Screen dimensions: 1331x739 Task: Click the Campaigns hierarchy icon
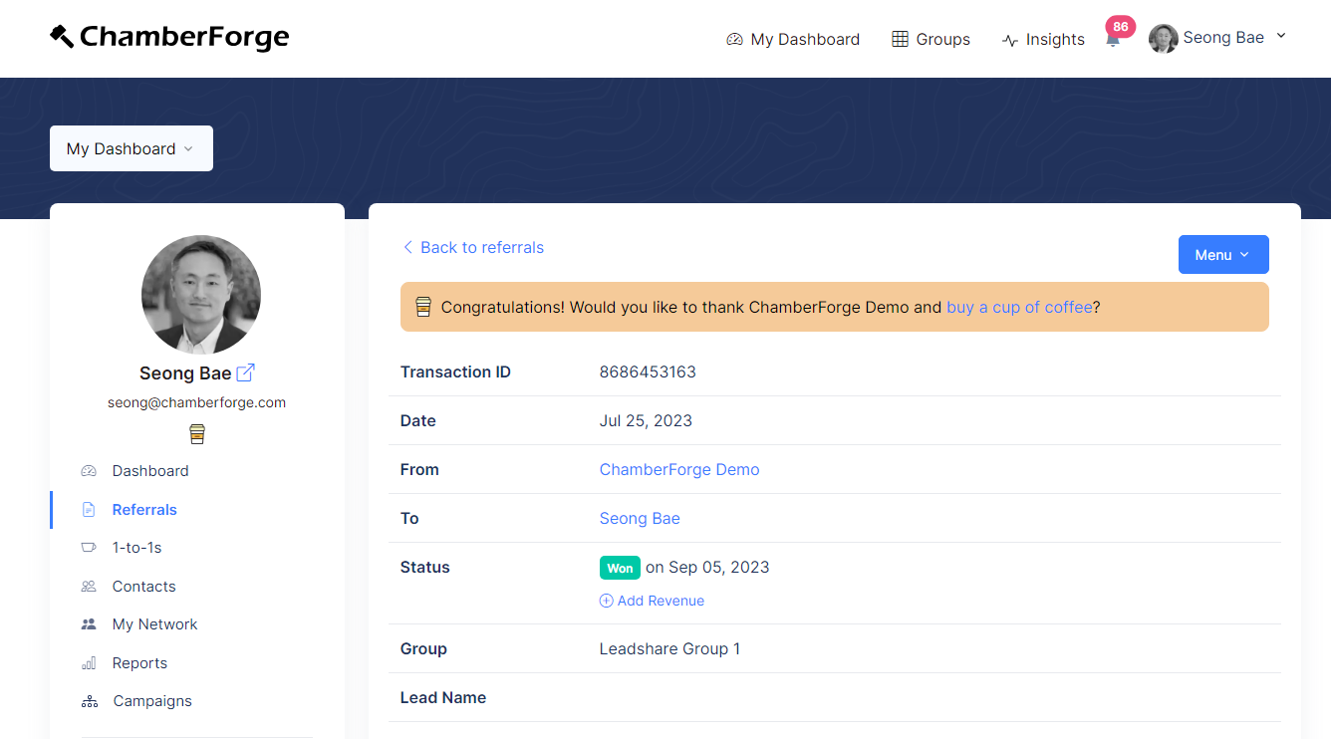[90, 701]
